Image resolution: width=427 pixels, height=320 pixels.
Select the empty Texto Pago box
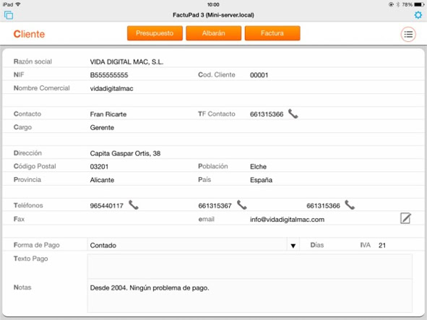[x=250, y=267]
